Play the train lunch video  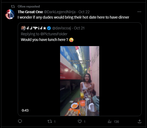click(80, 81)
